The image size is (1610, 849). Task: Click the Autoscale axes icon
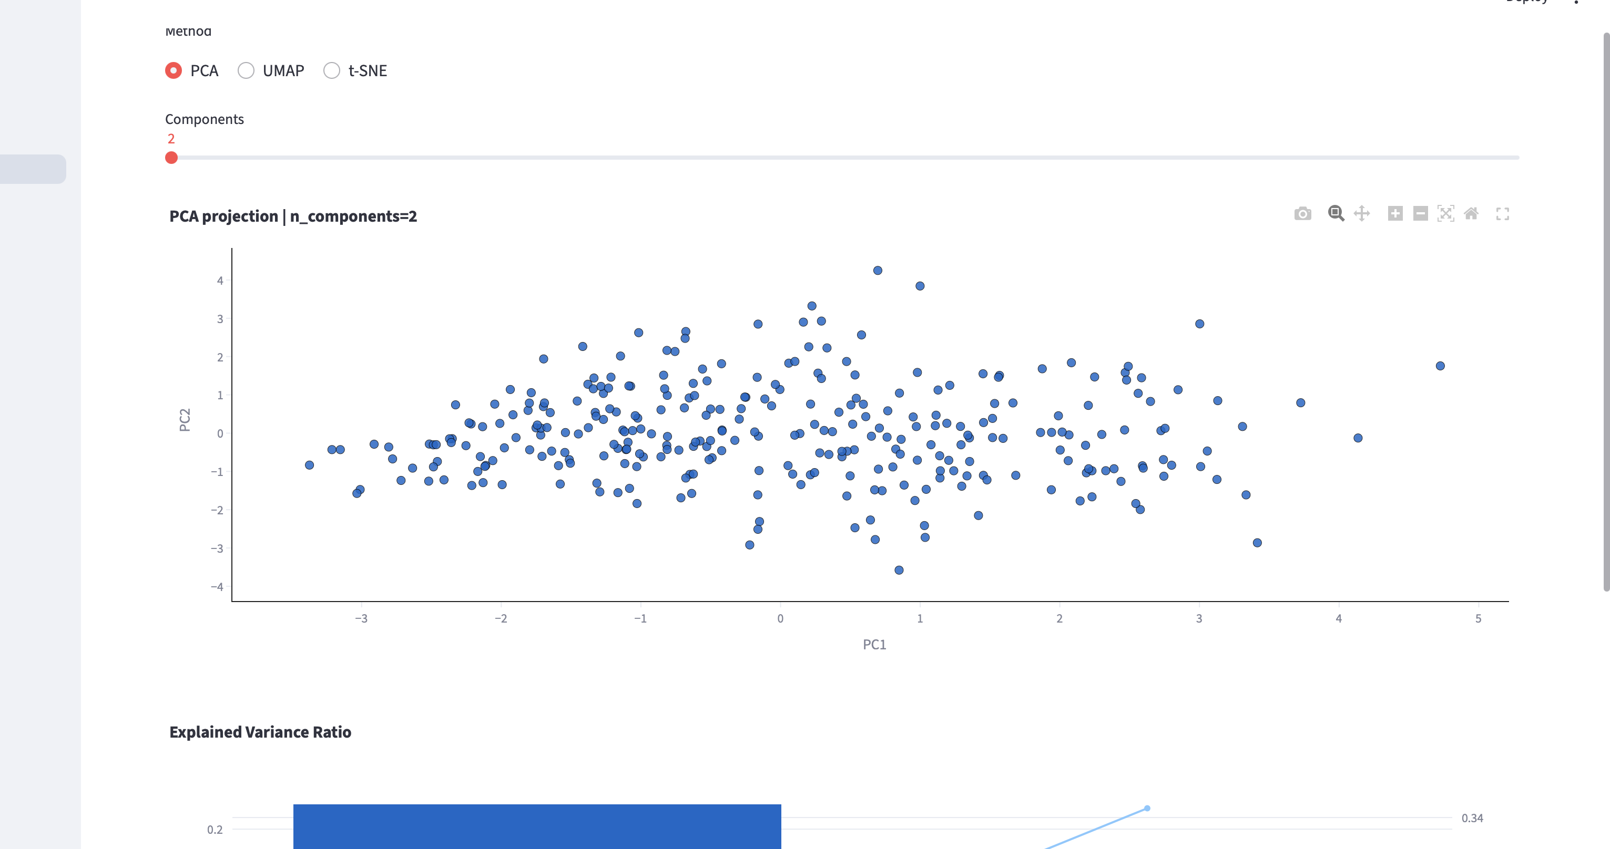1445,213
